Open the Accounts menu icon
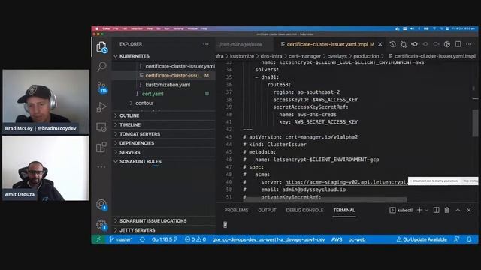Image resolution: width=481 pixels, height=270 pixels. point(101,205)
